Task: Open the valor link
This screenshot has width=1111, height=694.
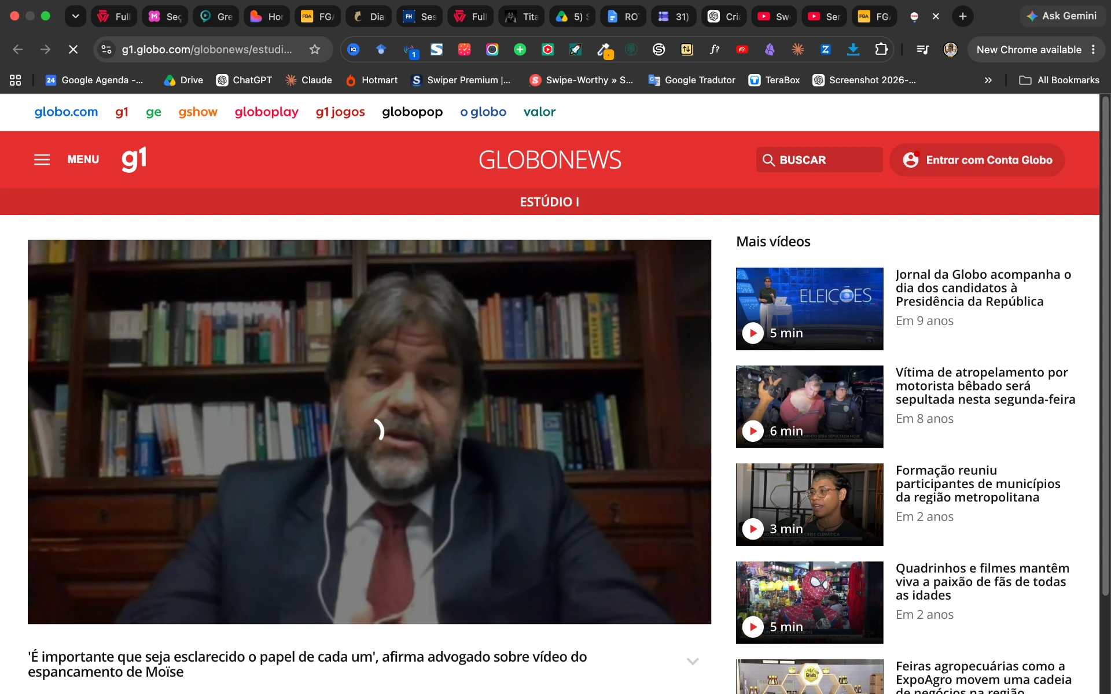Action: coord(539,112)
